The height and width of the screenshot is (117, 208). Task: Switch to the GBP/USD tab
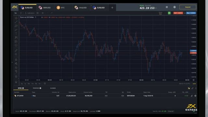pos(45,8)
